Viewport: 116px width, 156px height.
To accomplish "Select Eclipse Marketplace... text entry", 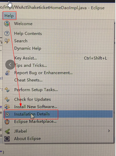I will click(35, 121).
